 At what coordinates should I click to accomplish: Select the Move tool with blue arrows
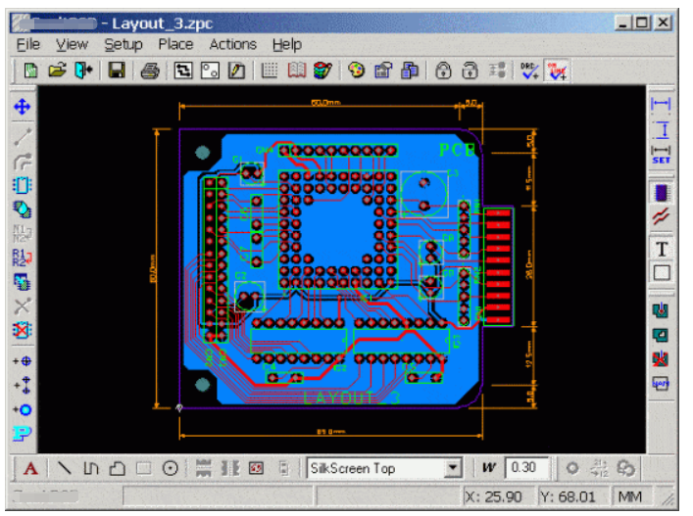click(x=22, y=107)
